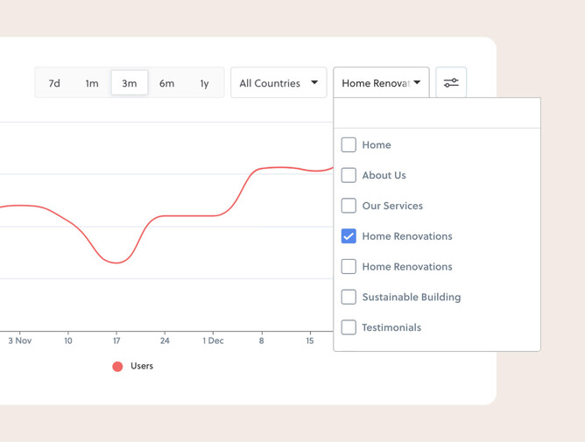Tick the Our Services checkbox
585x442 pixels.
349,206
